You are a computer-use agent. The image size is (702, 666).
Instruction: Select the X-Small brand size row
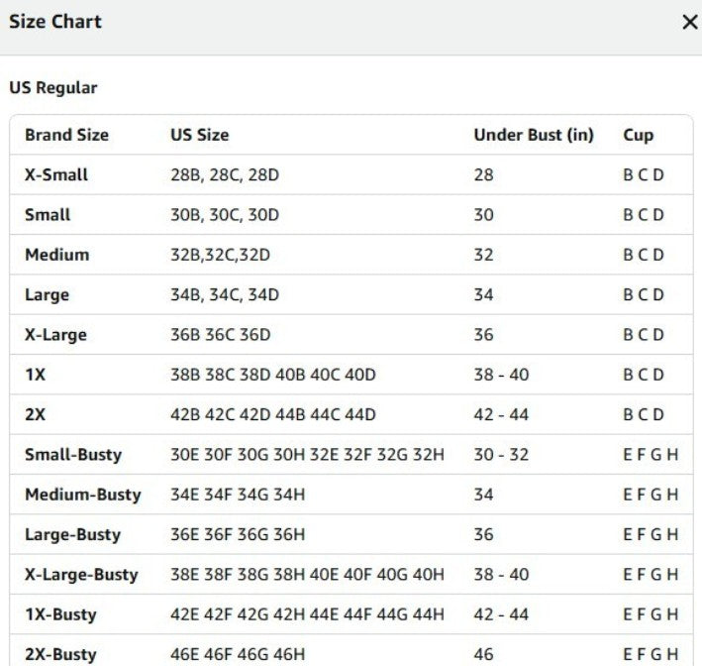(x=351, y=174)
